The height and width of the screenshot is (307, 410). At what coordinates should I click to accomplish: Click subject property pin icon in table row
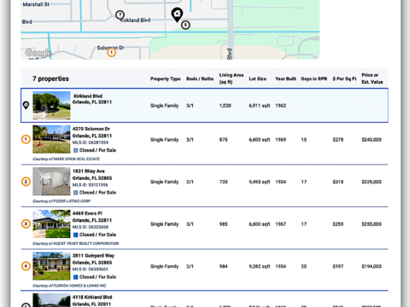(x=26, y=105)
